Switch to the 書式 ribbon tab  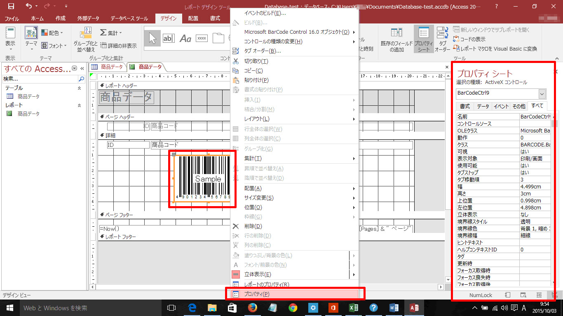(x=215, y=19)
